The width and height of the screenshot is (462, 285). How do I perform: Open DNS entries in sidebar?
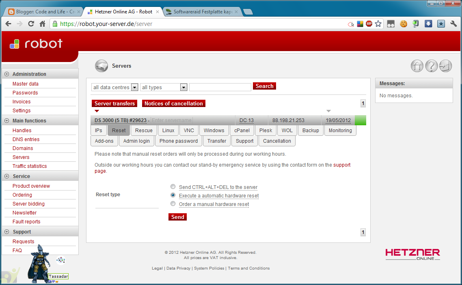26,139
